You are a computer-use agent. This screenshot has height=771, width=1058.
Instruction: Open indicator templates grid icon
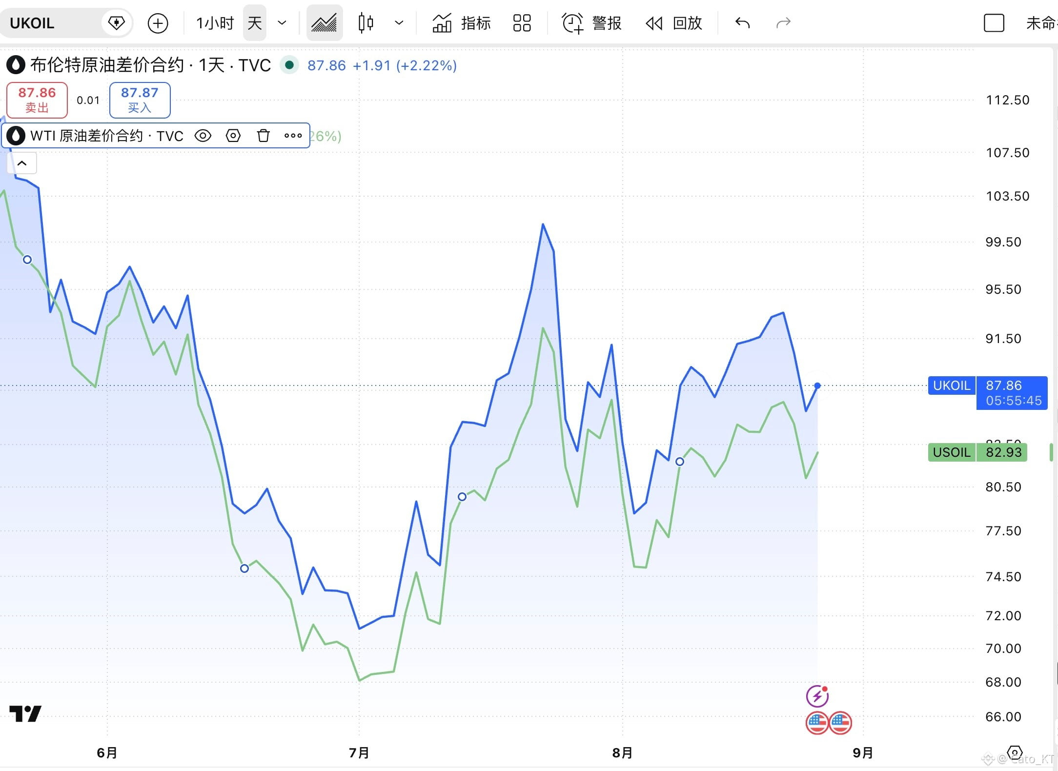pos(522,23)
